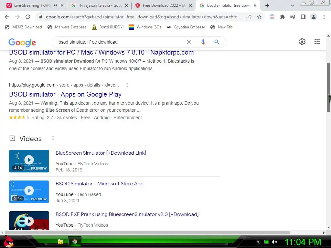Click the 11:04 PM taskbar clock

303,242
